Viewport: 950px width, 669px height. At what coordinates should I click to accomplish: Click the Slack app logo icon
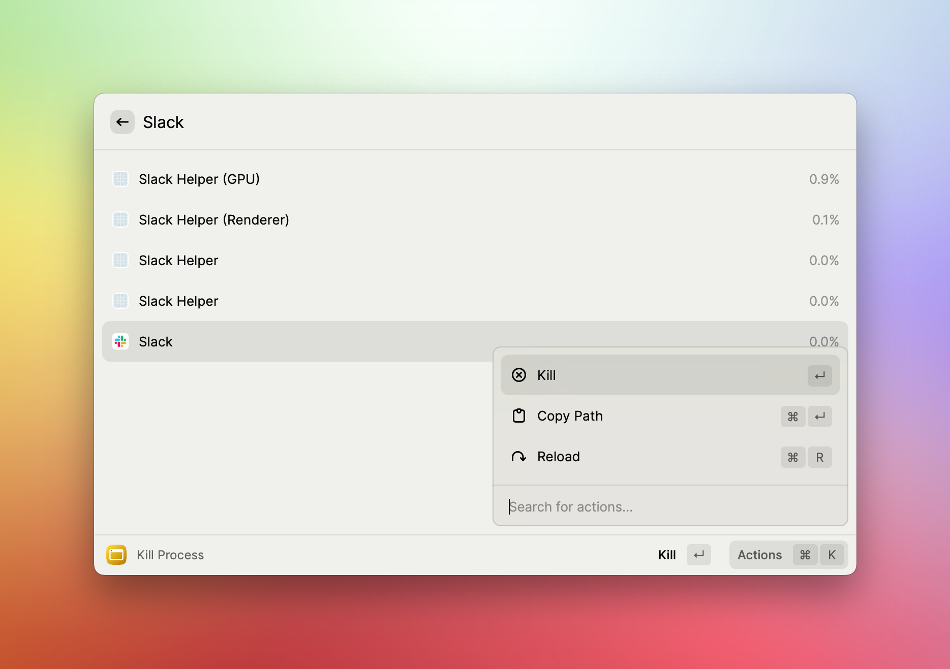pos(120,341)
